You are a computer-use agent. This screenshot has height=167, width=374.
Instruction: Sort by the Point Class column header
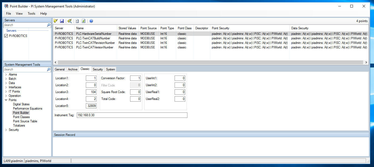185,28
